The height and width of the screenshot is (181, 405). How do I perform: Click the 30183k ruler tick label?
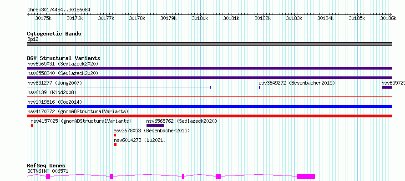coord(294,18)
